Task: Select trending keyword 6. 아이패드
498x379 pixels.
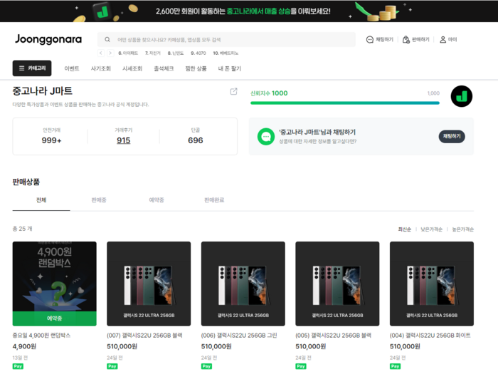Action: 128,53
